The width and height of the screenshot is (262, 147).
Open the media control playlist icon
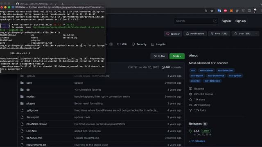[243, 11]
